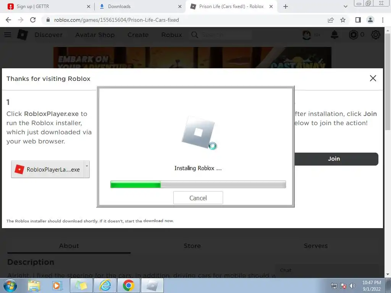Bookmark this page with the star icon

click(343, 20)
